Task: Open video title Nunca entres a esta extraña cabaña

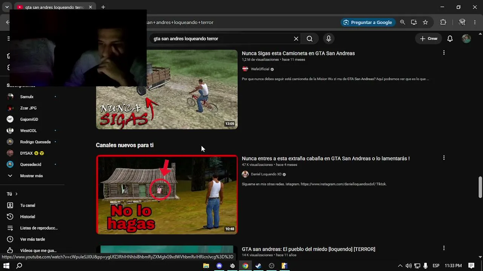Action: point(326,158)
